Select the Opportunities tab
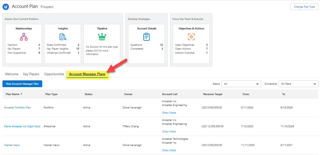Image resolution: width=320 pixels, height=155 pixels. pos(54,74)
